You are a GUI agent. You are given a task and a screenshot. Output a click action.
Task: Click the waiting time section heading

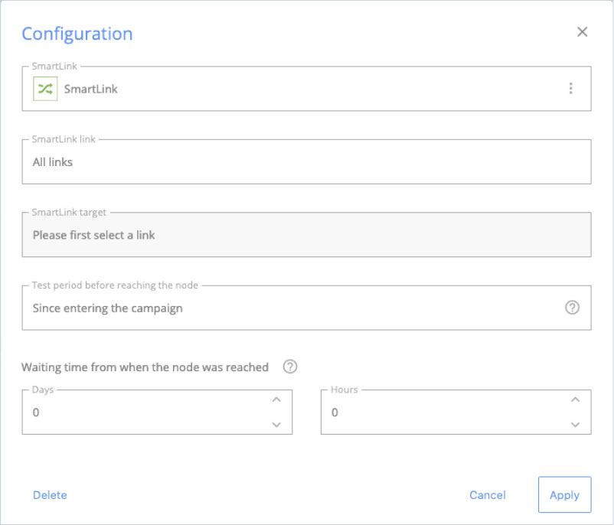[x=145, y=367]
